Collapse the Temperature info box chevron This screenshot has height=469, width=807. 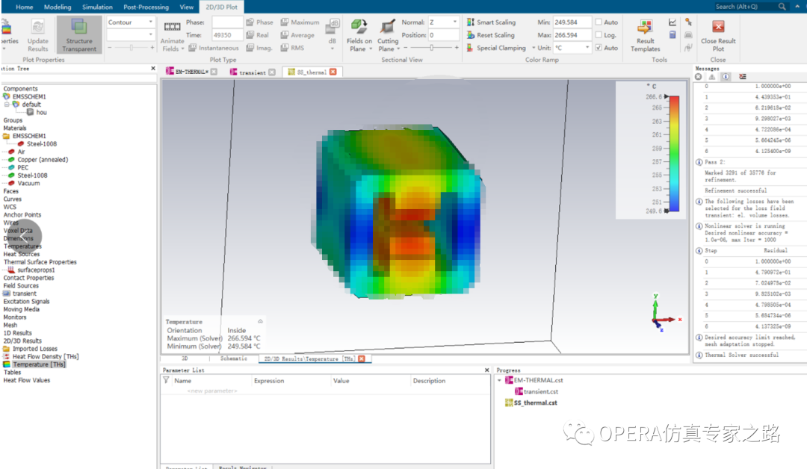pyautogui.click(x=261, y=321)
